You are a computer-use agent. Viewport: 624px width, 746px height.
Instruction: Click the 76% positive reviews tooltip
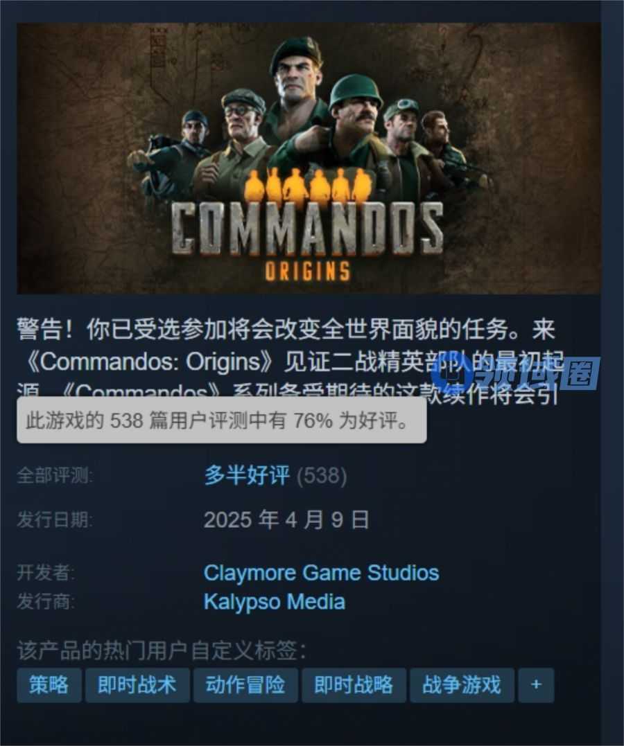click(221, 420)
